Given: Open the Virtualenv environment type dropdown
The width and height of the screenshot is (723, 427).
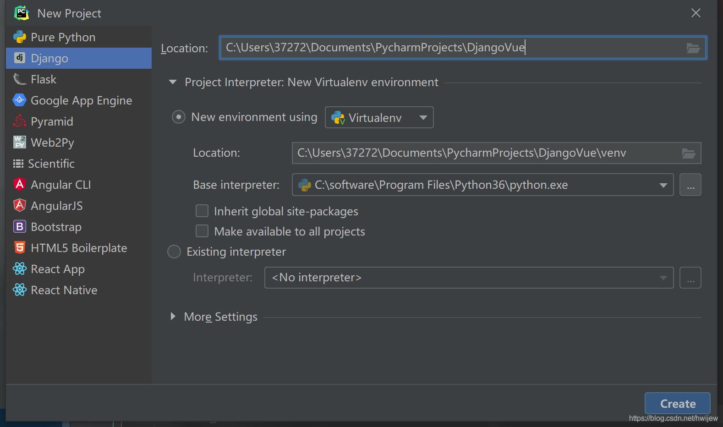Looking at the screenshot, I should (379, 118).
